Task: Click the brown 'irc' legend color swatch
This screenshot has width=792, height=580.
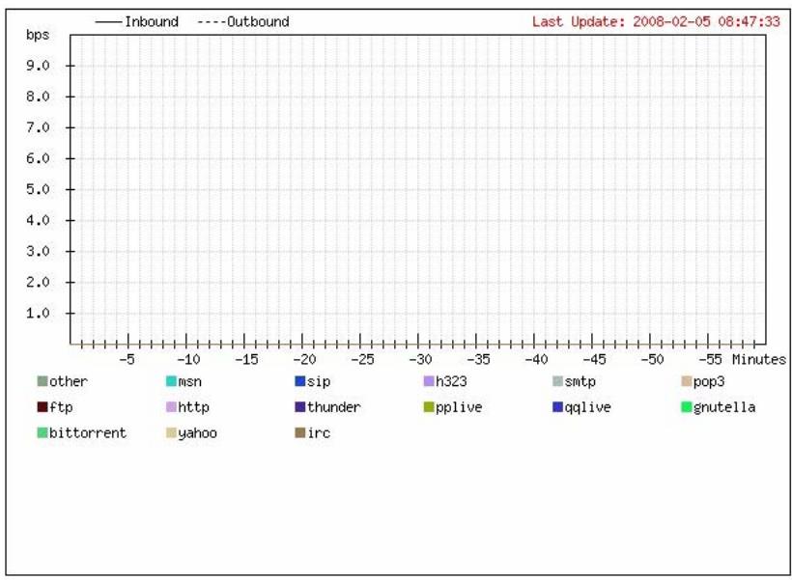Action: [x=300, y=432]
